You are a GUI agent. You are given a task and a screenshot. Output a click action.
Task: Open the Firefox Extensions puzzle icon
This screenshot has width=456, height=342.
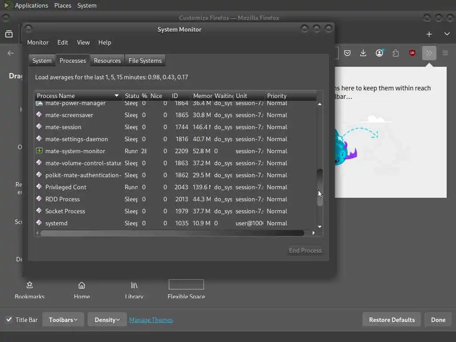point(395,53)
